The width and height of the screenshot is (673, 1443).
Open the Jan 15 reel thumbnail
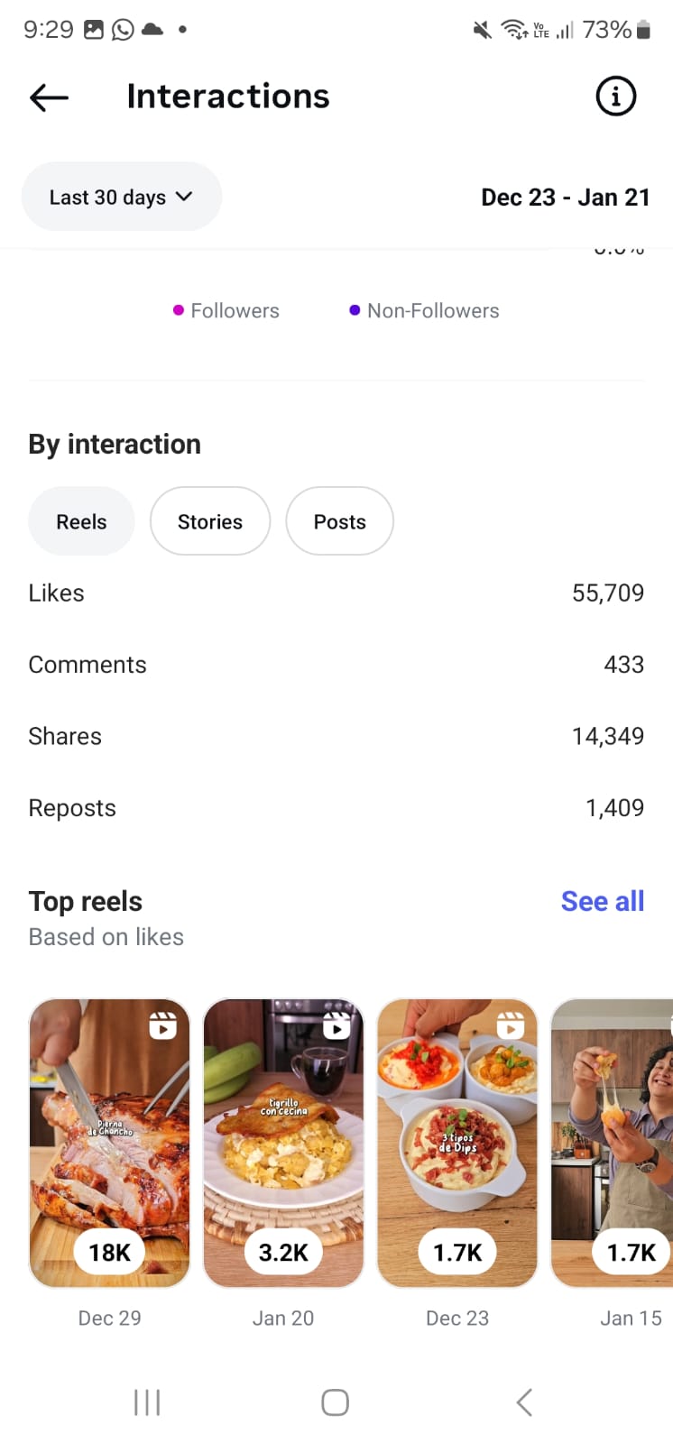(613, 1143)
